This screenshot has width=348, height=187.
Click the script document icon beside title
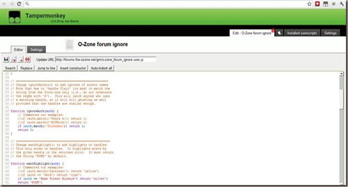pyautogui.click(x=70, y=44)
